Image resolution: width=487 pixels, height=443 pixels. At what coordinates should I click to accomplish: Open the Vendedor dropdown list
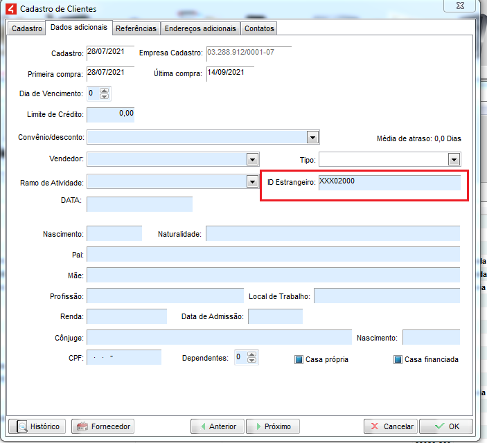pos(252,159)
